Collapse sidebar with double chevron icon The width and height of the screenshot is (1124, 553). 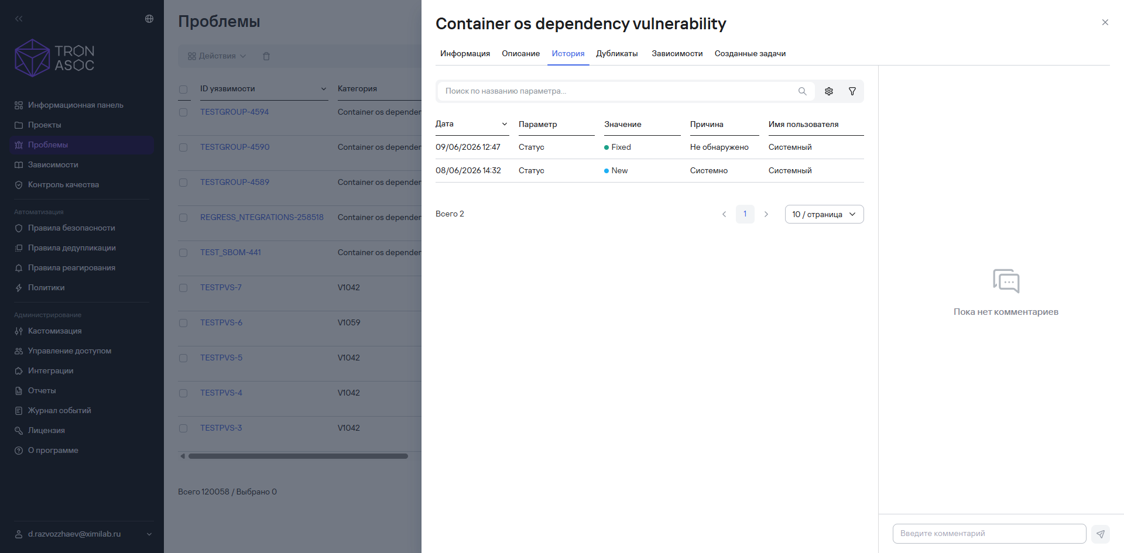19,19
